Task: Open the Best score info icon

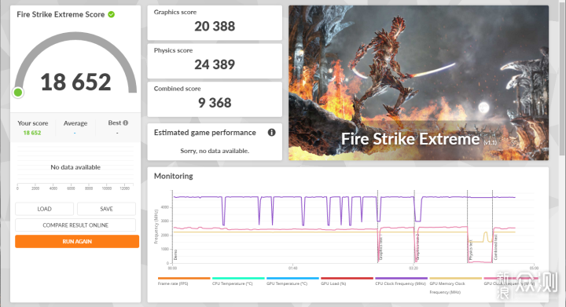Action: tap(126, 122)
